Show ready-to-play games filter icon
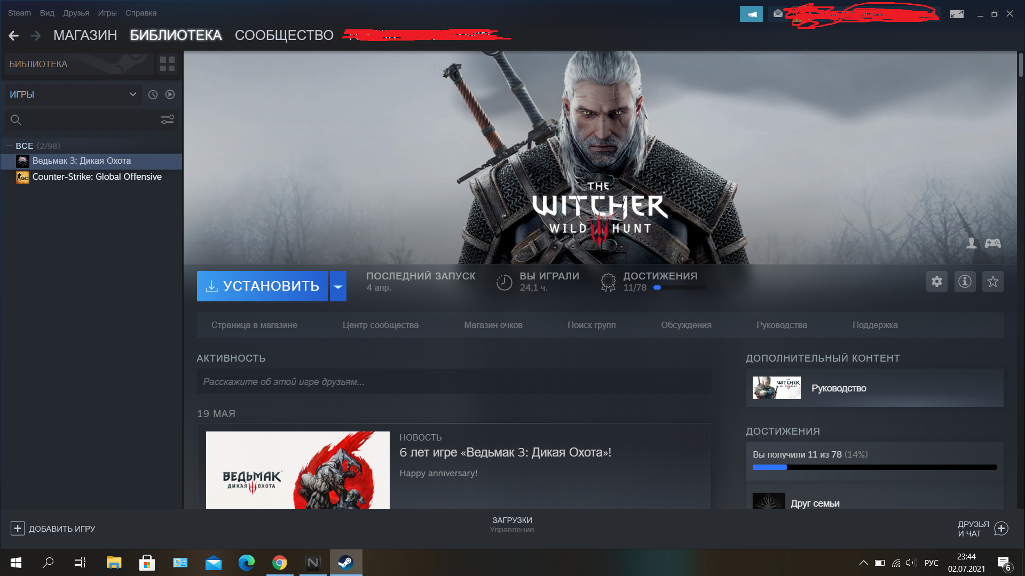This screenshot has height=576, width=1025. click(x=170, y=94)
